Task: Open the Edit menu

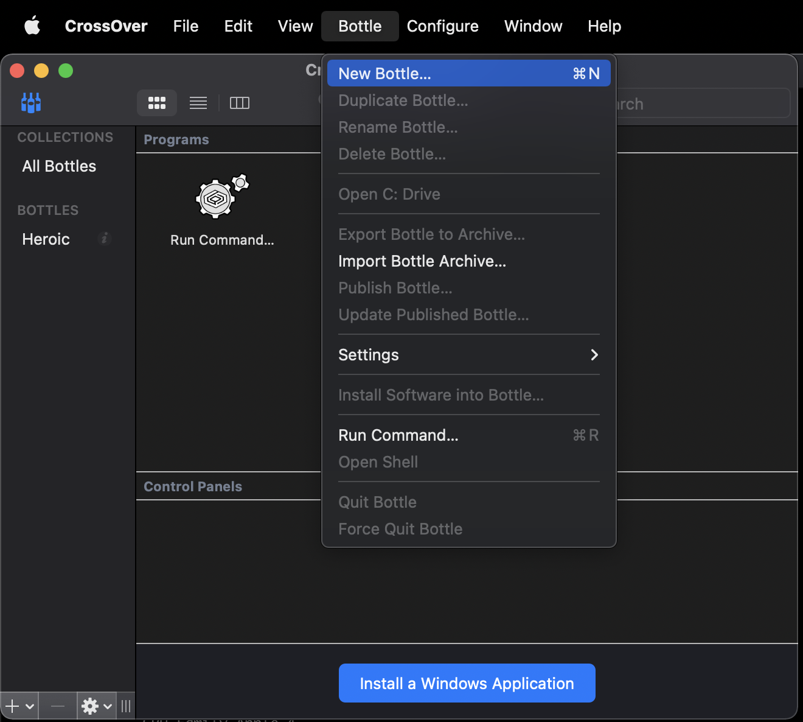Action: pyautogui.click(x=238, y=26)
